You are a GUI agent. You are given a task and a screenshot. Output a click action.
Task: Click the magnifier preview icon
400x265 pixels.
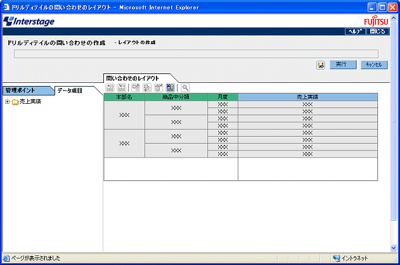point(185,87)
